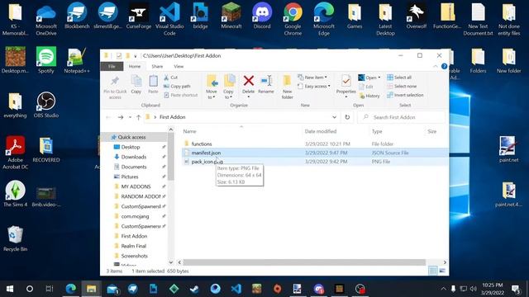The image size is (529, 297).
Task: Create a New folder from ribbon
Action: point(287,87)
